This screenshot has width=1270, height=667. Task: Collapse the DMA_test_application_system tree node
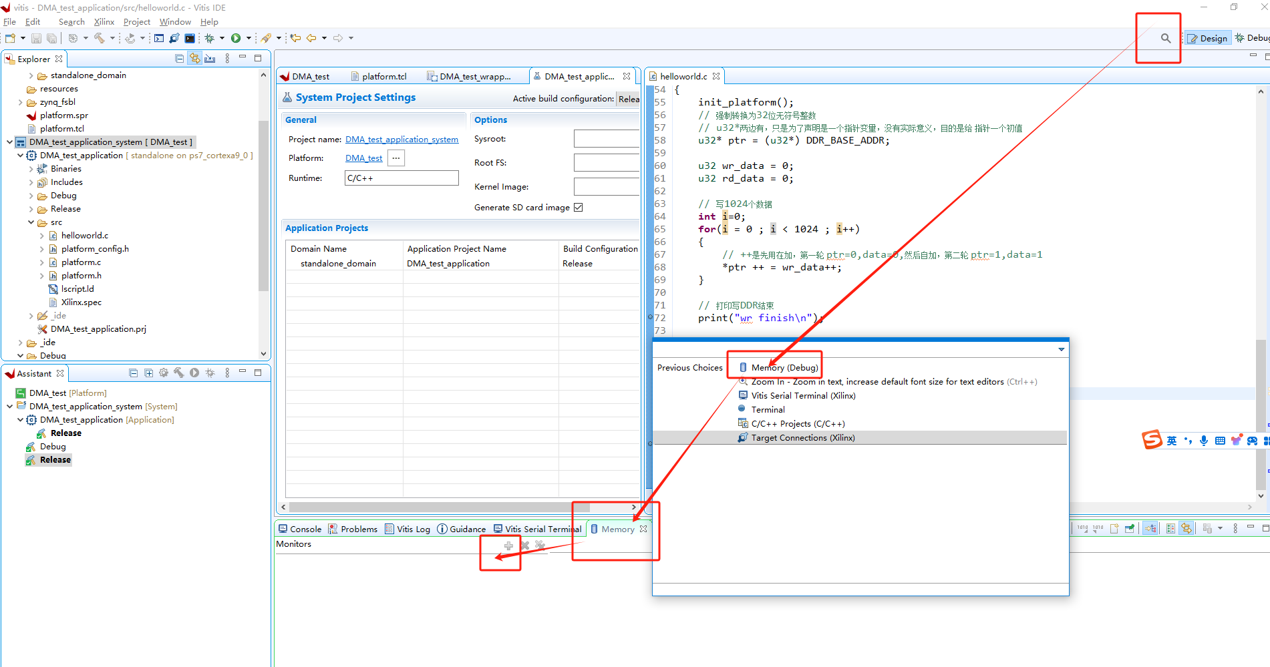click(x=9, y=142)
